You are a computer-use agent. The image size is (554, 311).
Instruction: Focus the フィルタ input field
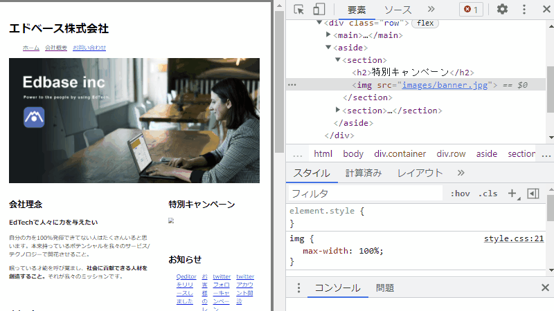coord(366,194)
